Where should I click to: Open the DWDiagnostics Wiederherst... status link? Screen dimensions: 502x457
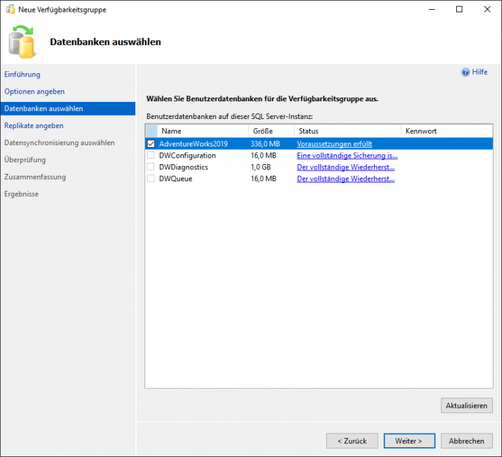(345, 167)
